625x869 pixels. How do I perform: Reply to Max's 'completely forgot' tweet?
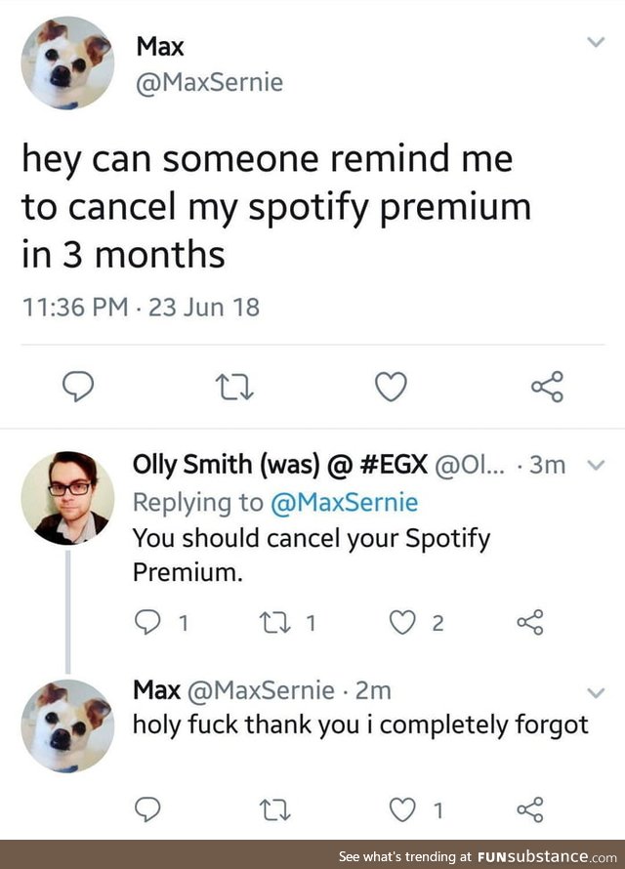(147, 809)
